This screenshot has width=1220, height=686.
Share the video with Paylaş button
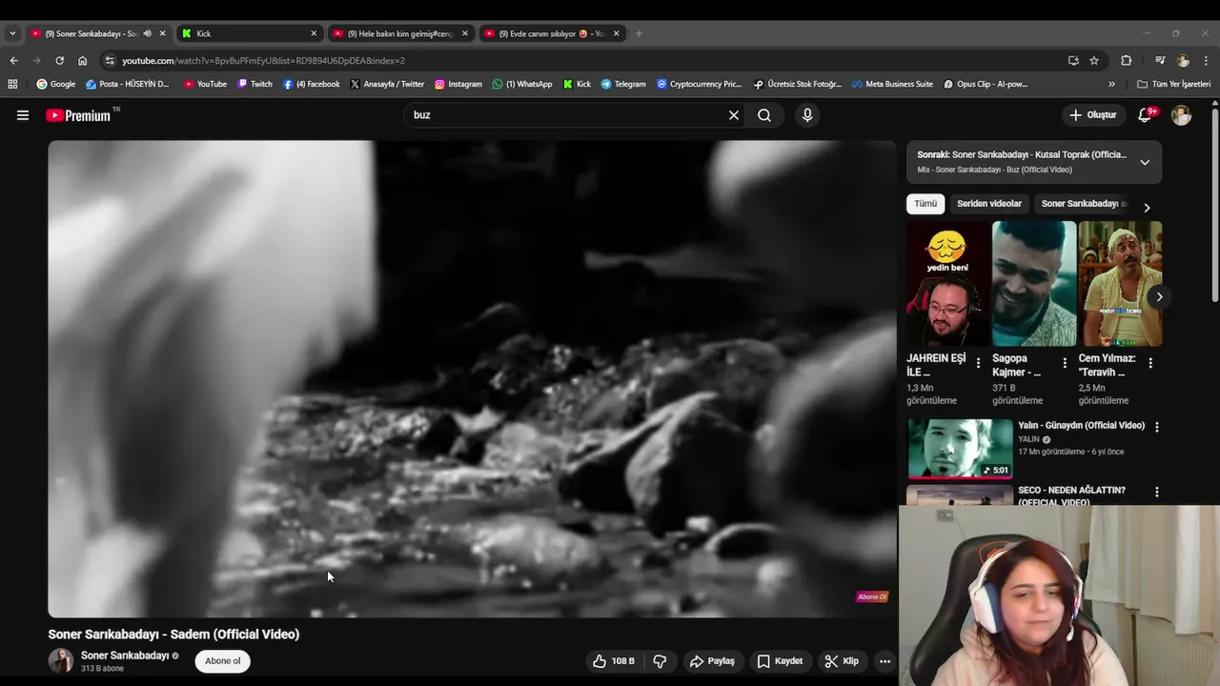pos(712,661)
